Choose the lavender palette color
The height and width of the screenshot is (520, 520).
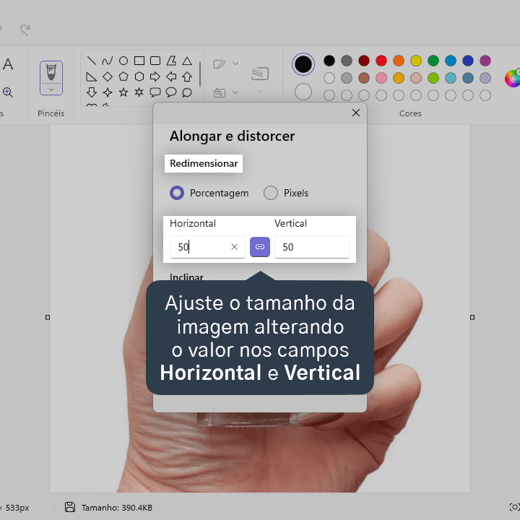[485, 78]
